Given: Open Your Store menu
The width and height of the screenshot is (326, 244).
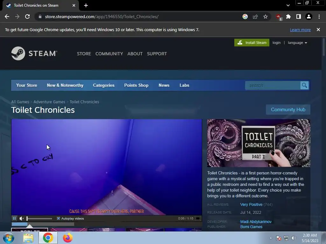Looking at the screenshot, I should 27,85.
